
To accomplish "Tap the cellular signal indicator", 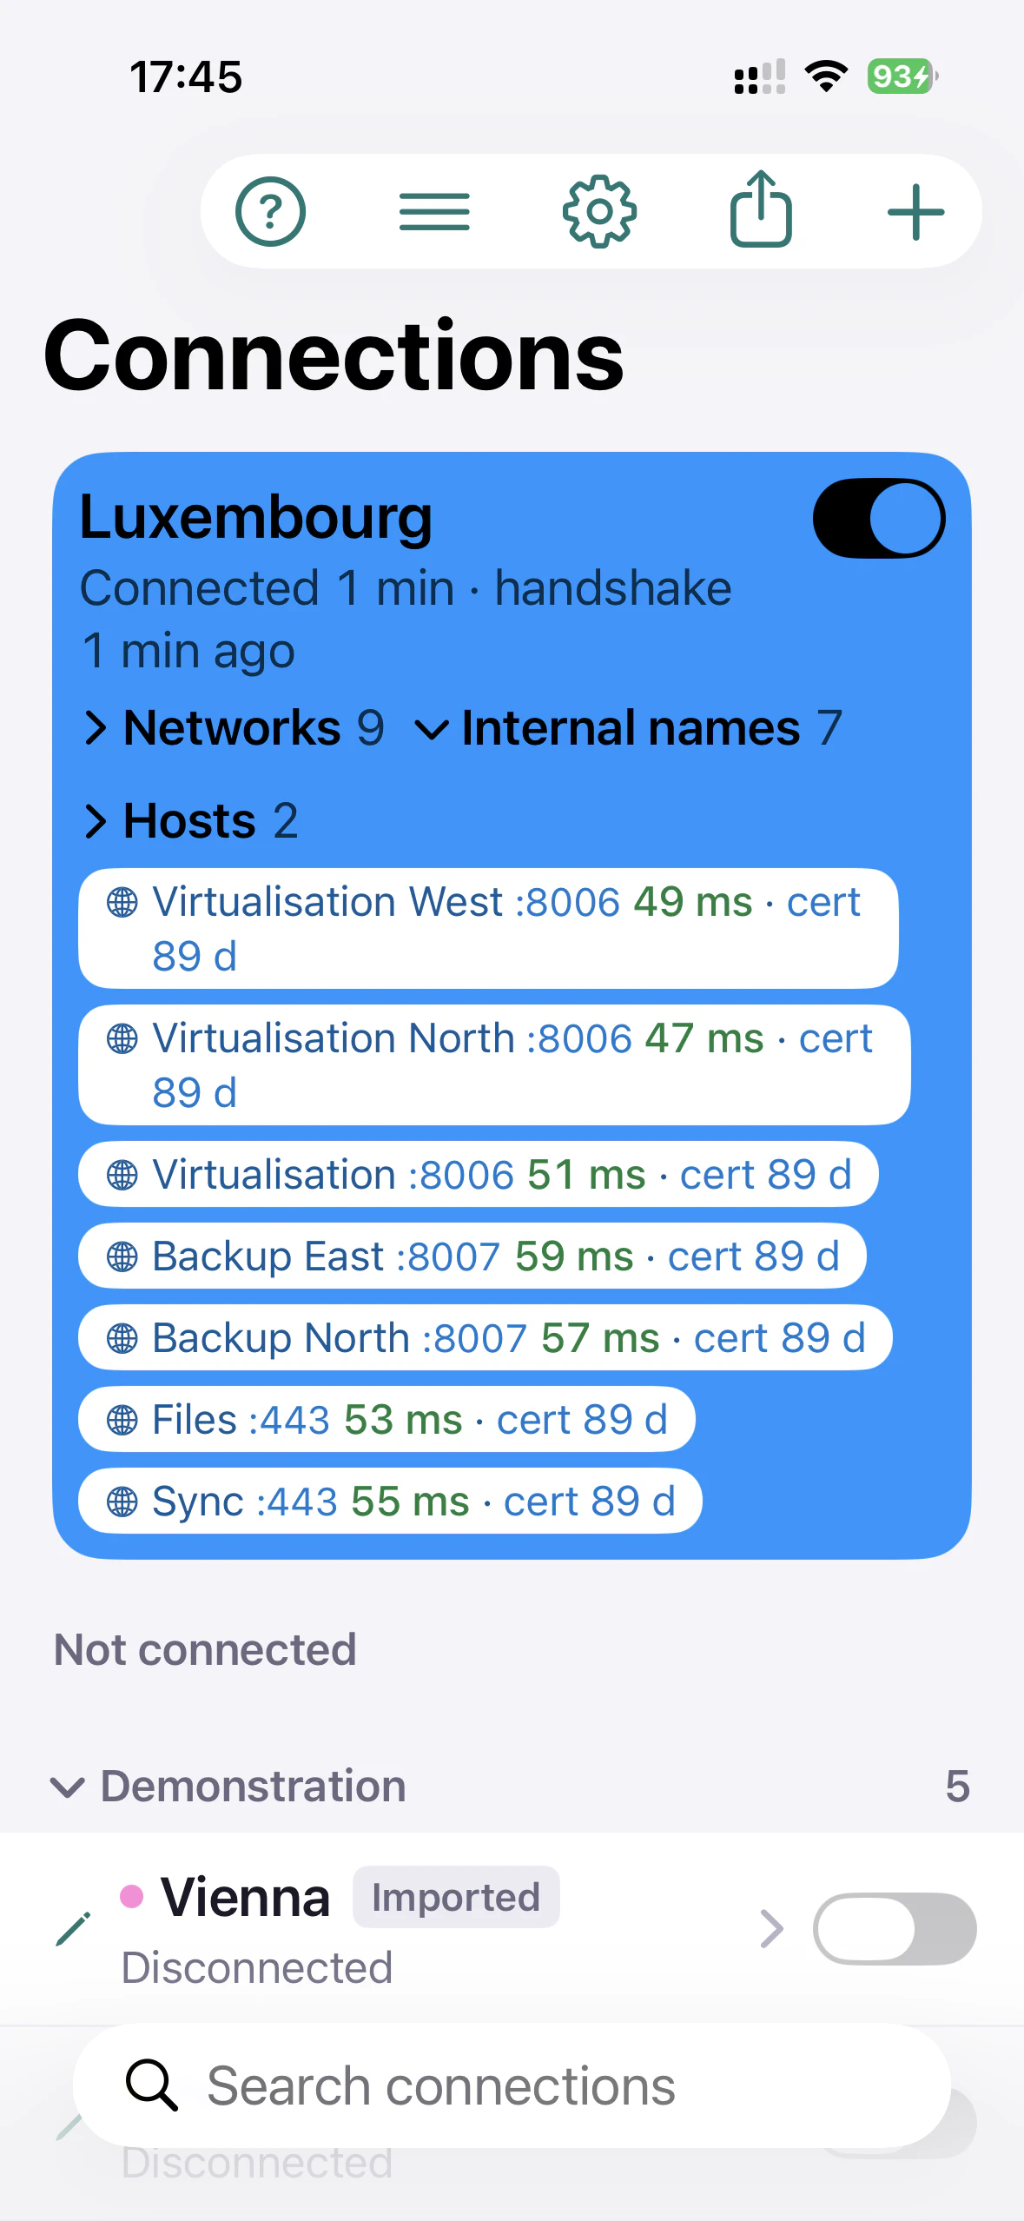I will pyautogui.click(x=760, y=76).
